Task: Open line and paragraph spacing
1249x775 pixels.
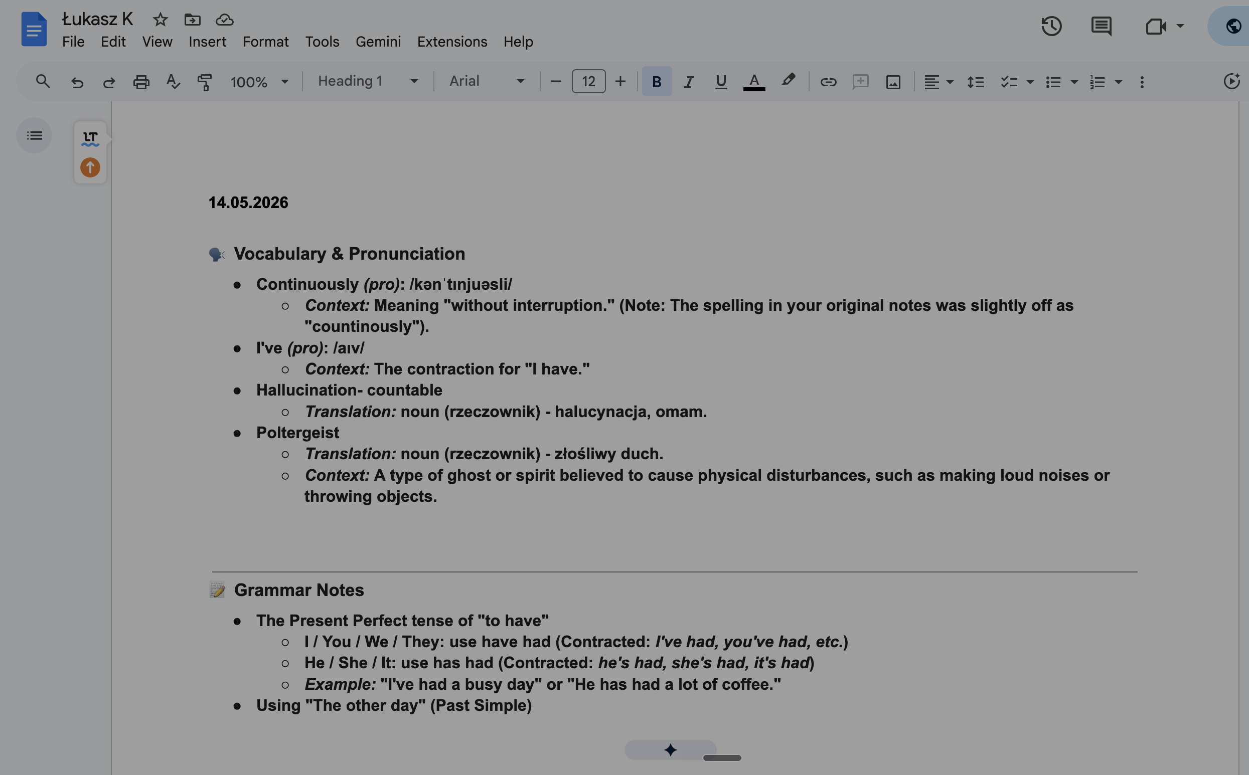Action: click(x=975, y=82)
